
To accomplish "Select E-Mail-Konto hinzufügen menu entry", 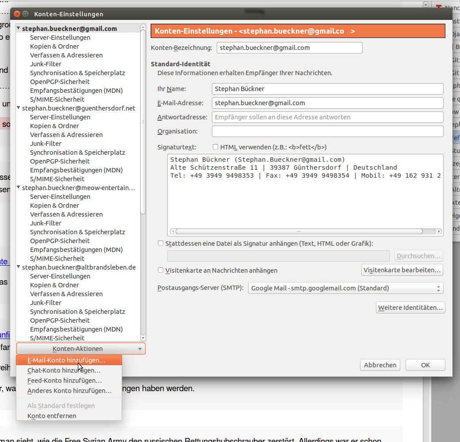I will click(66, 360).
